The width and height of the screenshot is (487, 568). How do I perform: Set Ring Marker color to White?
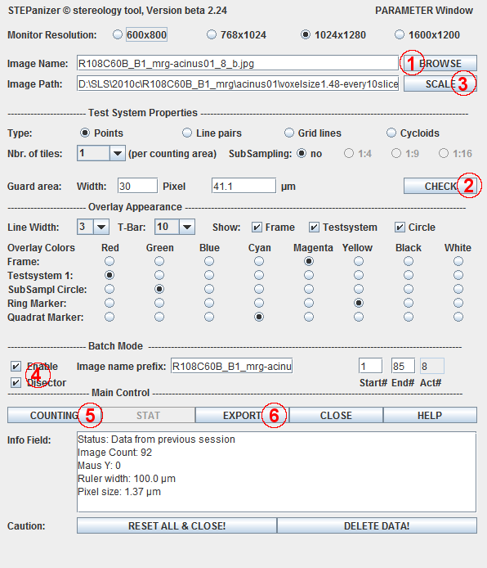(x=458, y=303)
